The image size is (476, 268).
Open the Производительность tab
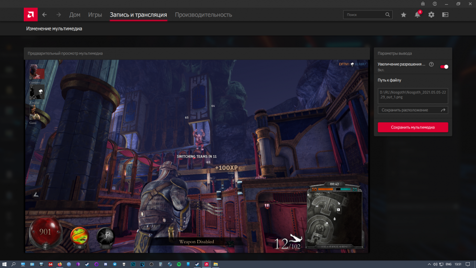point(203,15)
